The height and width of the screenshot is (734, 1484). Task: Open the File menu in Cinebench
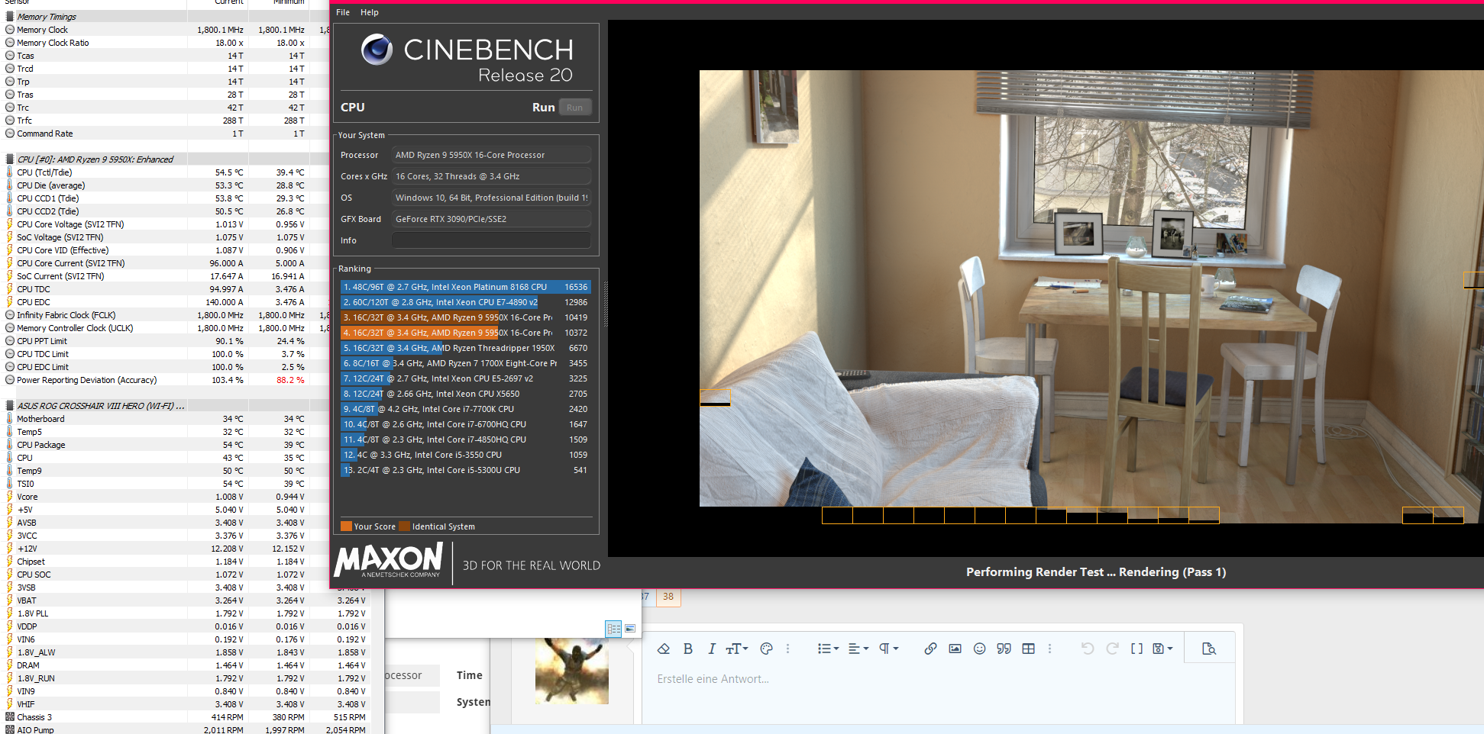(x=343, y=12)
